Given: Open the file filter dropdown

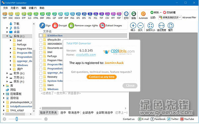Looking at the screenshot, I should [170, 17].
